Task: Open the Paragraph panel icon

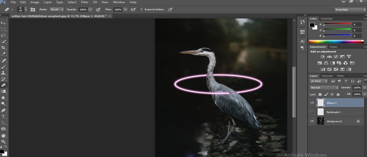Action: pos(302,48)
